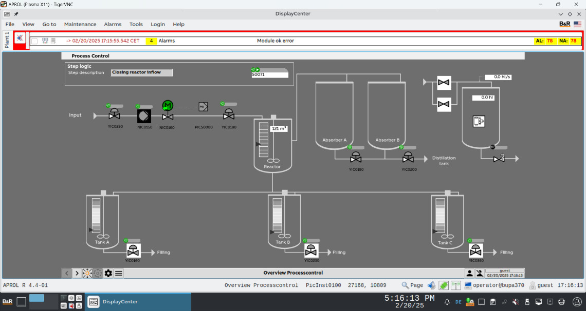The width and height of the screenshot is (586, 311).
Task: Select the NIC0150 pump symbol
Action: [x=144, y=116]
